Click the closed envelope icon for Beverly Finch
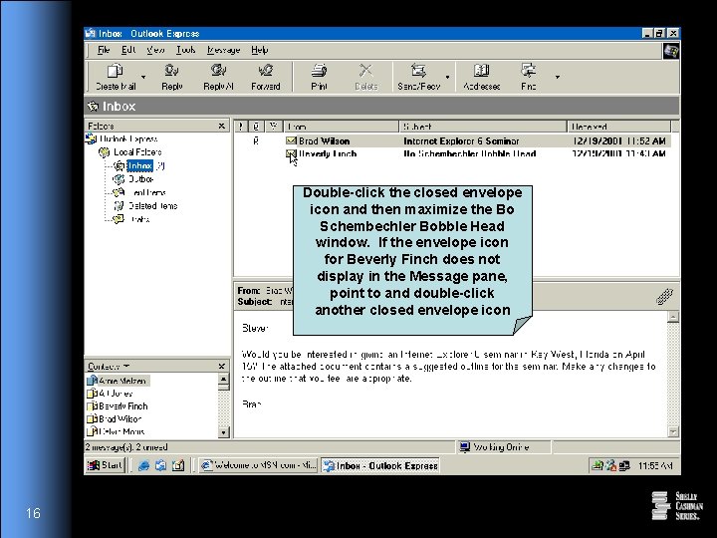717x538 pixels. pyautogui.click(x=291, y=153)
